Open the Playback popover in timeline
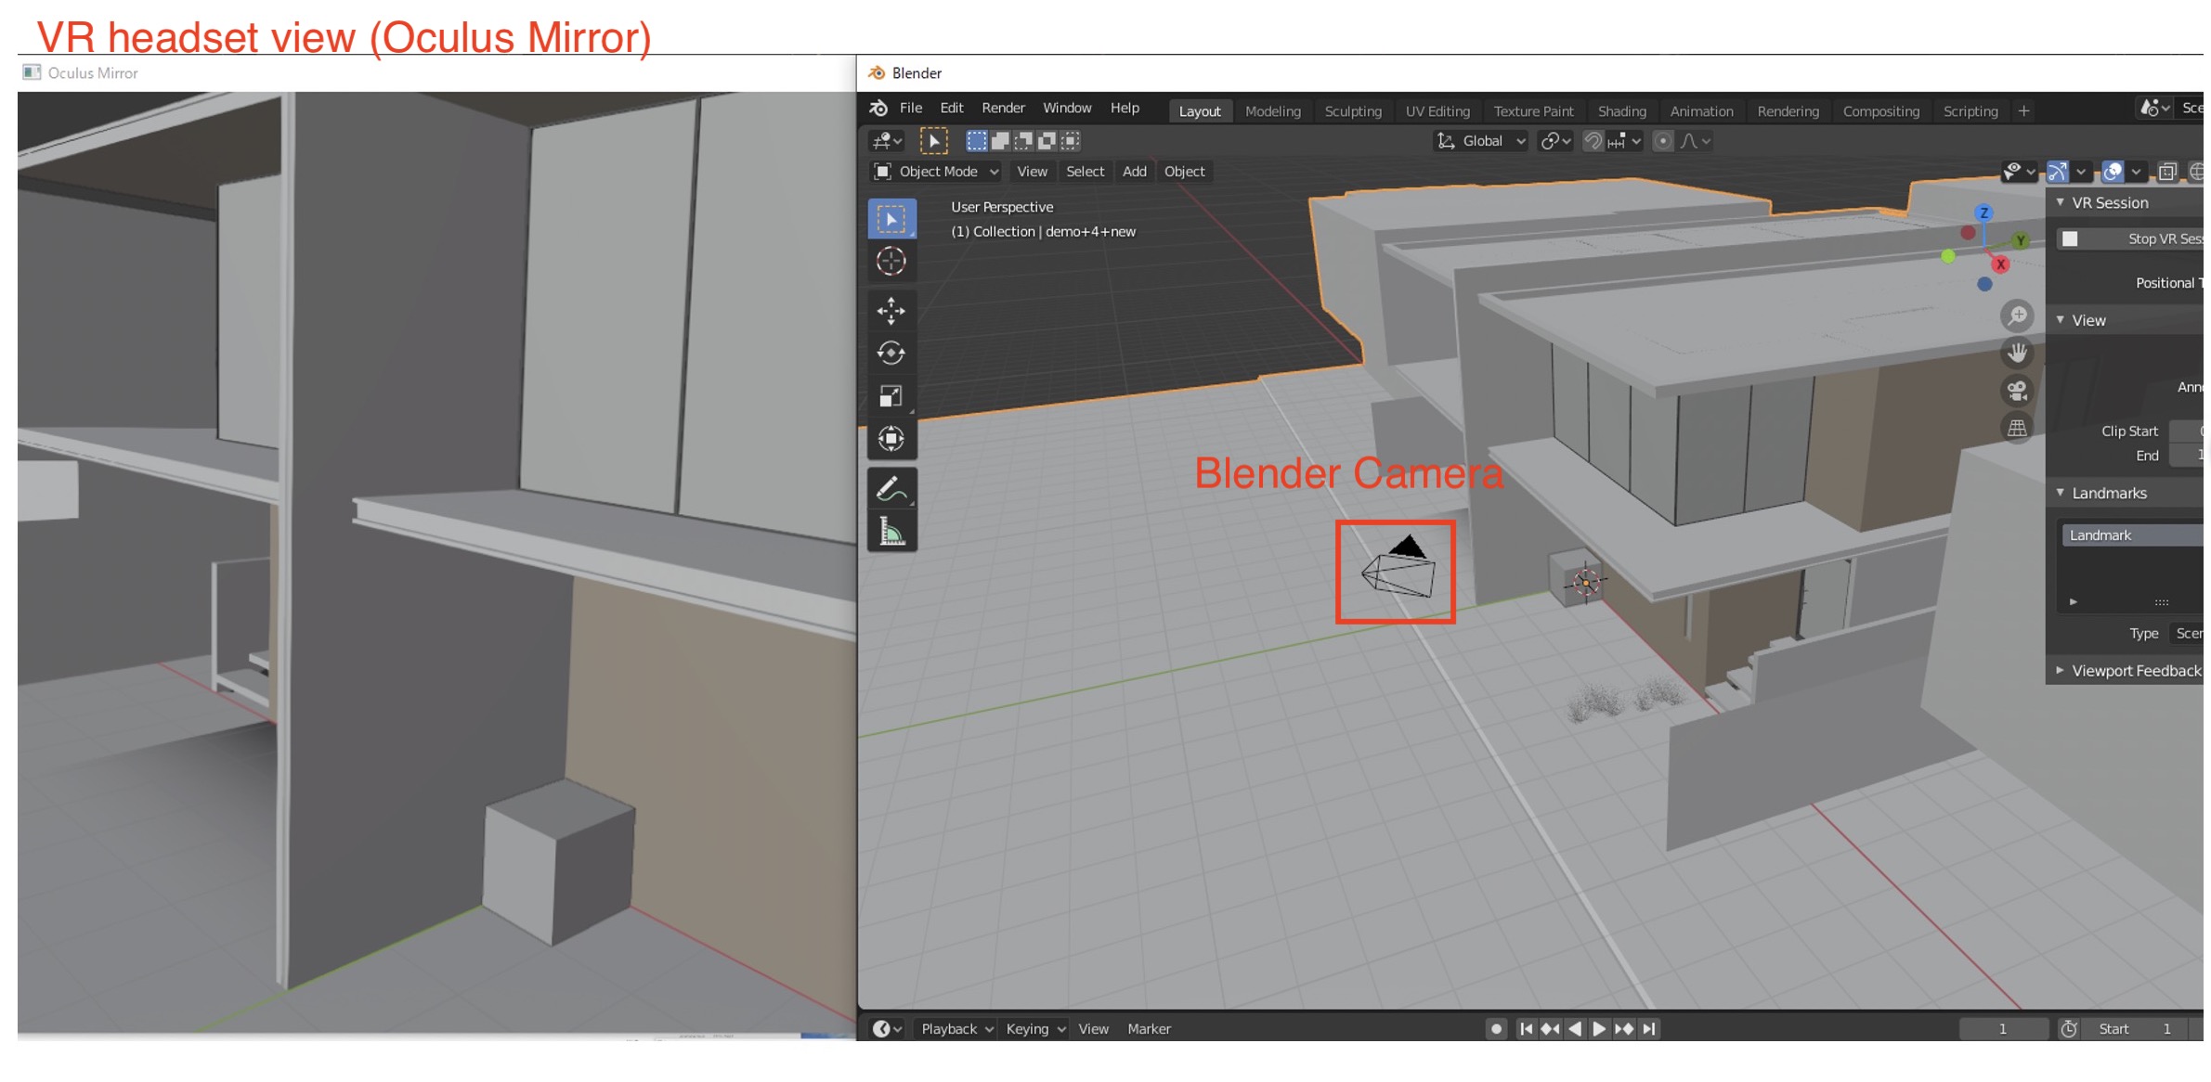The image size is (2211, 1082). (x=956, y=1029)
